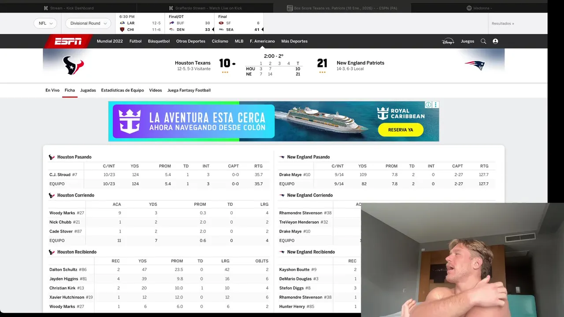Screen dimensions: 564x317
Task: Open the user profile icon
Action: tap(495, 41)
